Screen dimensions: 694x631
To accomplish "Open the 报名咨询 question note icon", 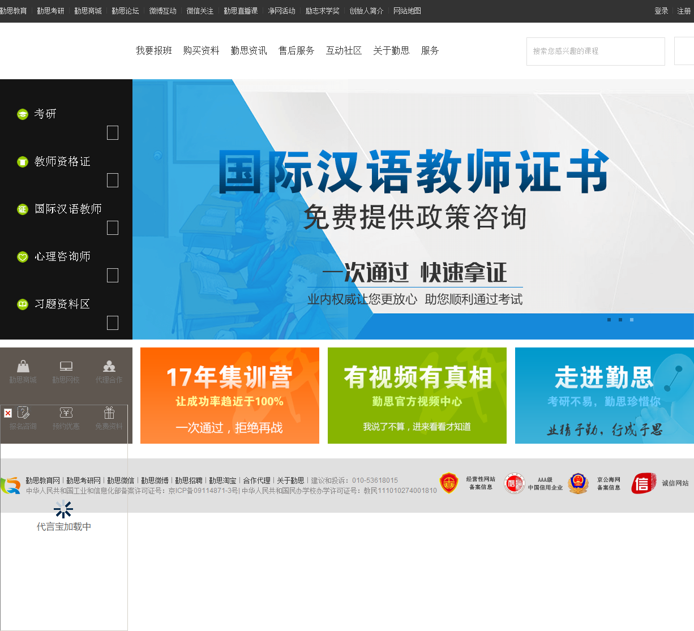I will point(23,413).
